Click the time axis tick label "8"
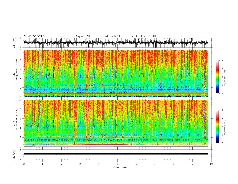Image resolution: width=238 pixels, height=184 pixels. 174,164
